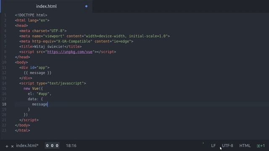This screenshot has height=151, width=269.
Task: Select the index.html editor tab
Action: [x=46, y=6]
